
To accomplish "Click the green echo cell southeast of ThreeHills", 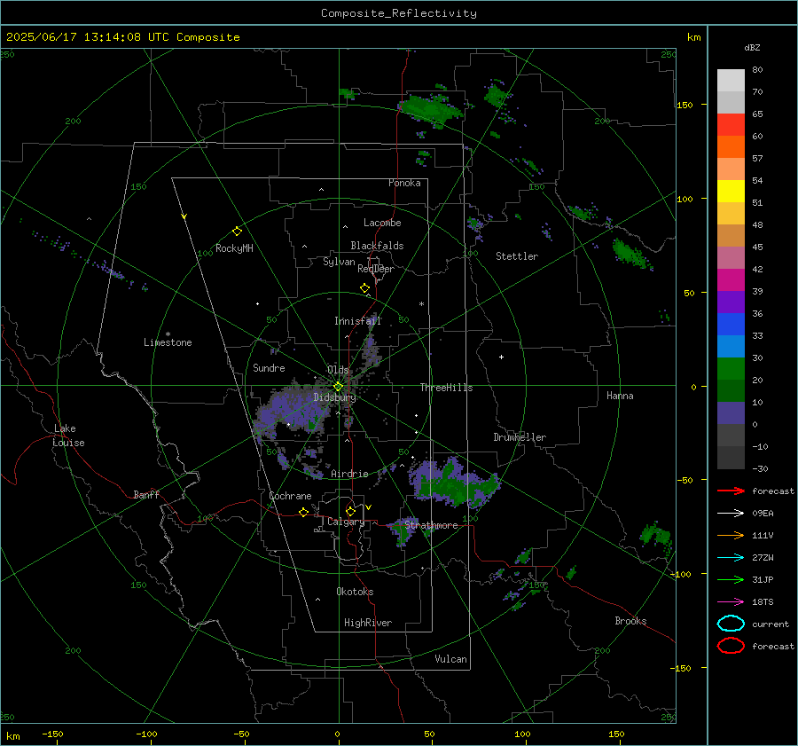I will pyautogui.click(x=454, y=483).
